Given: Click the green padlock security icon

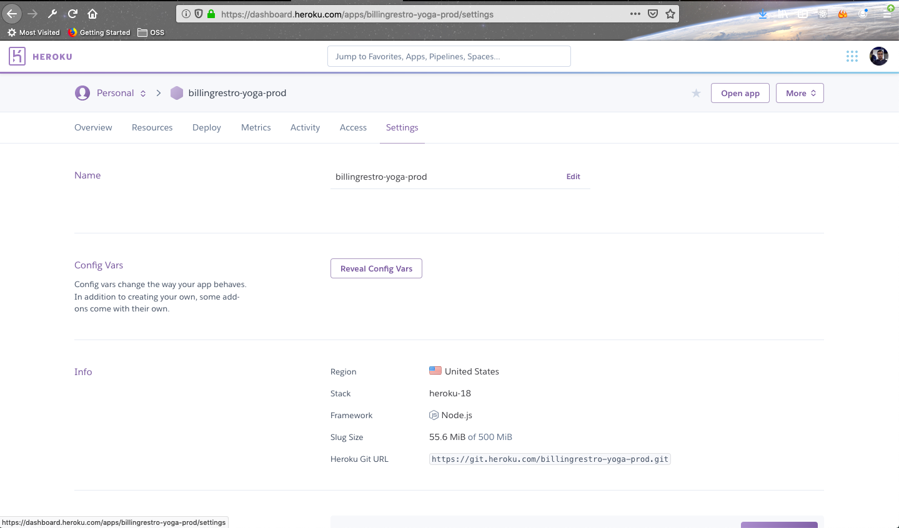Looking at the screenshot, I should 211,14.
